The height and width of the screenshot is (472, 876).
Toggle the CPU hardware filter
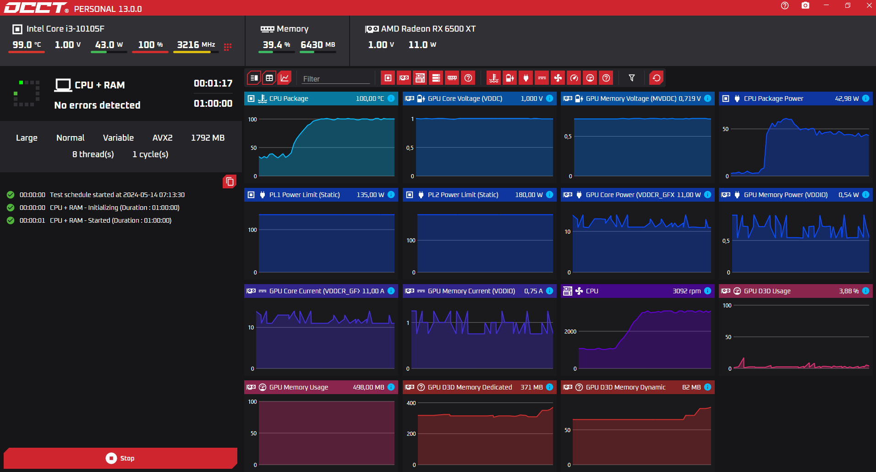[388, 78]
